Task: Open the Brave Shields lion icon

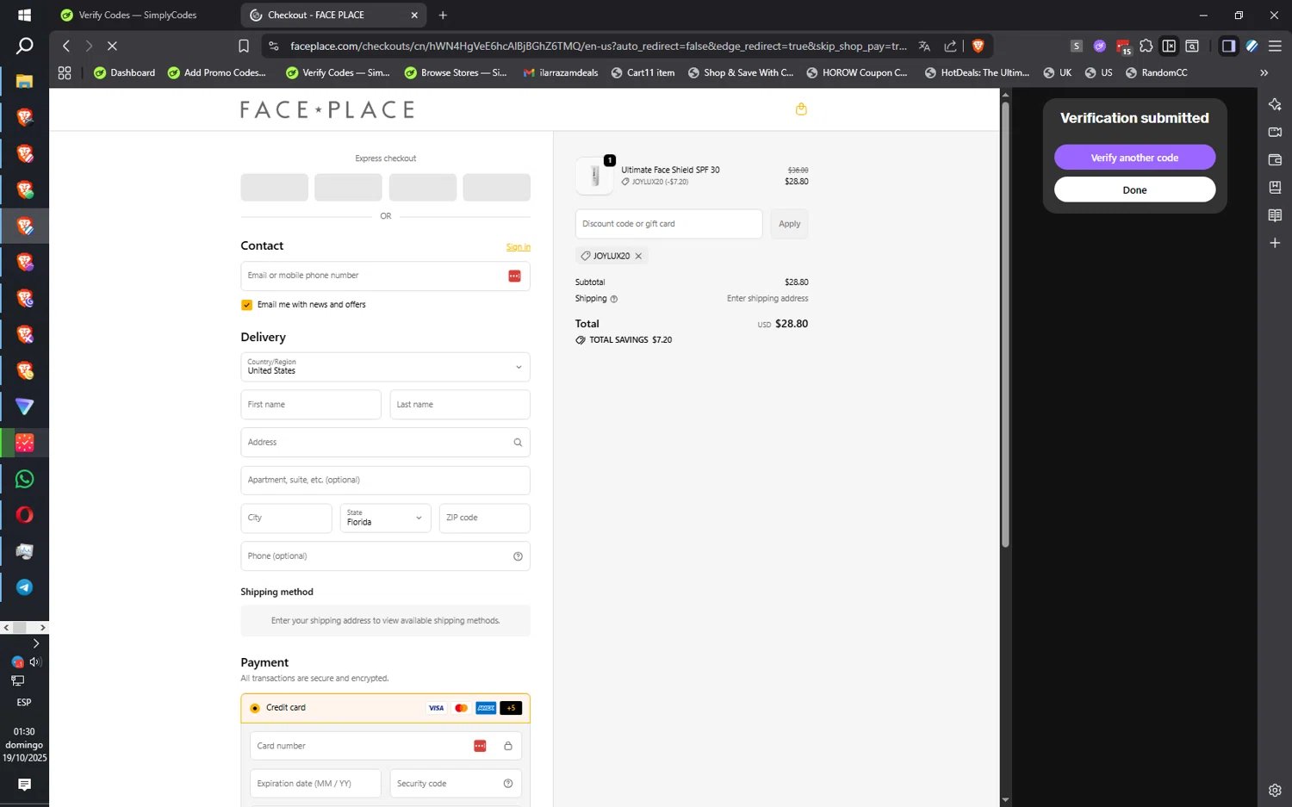Action: (978, 46)
